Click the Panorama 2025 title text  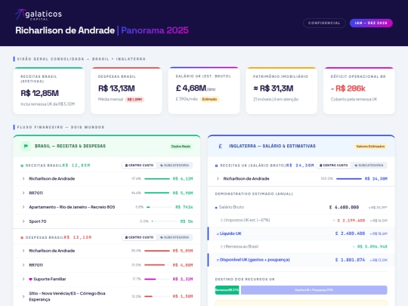[155, 30]
